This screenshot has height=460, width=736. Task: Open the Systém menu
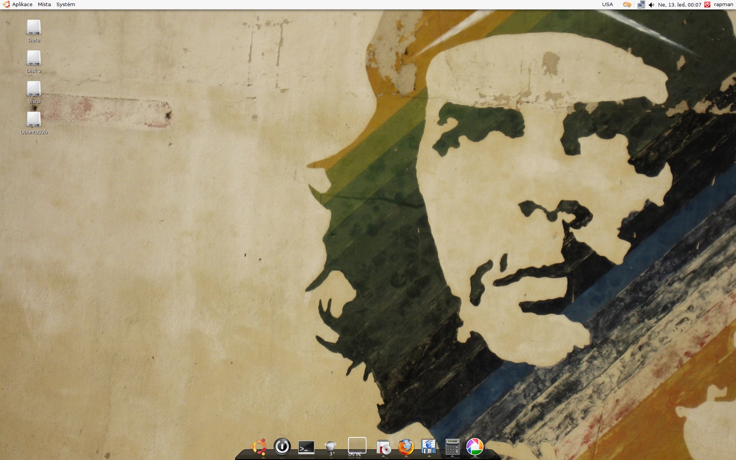(66, 5)
